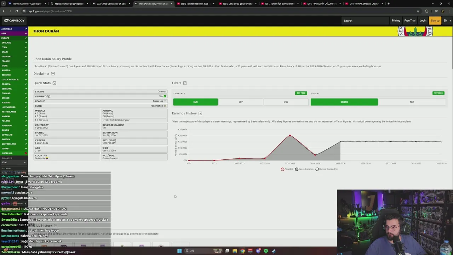Click Try Free next to Currency
The width and height of the screenshot is (453, 255).
(x=301, y=93)
